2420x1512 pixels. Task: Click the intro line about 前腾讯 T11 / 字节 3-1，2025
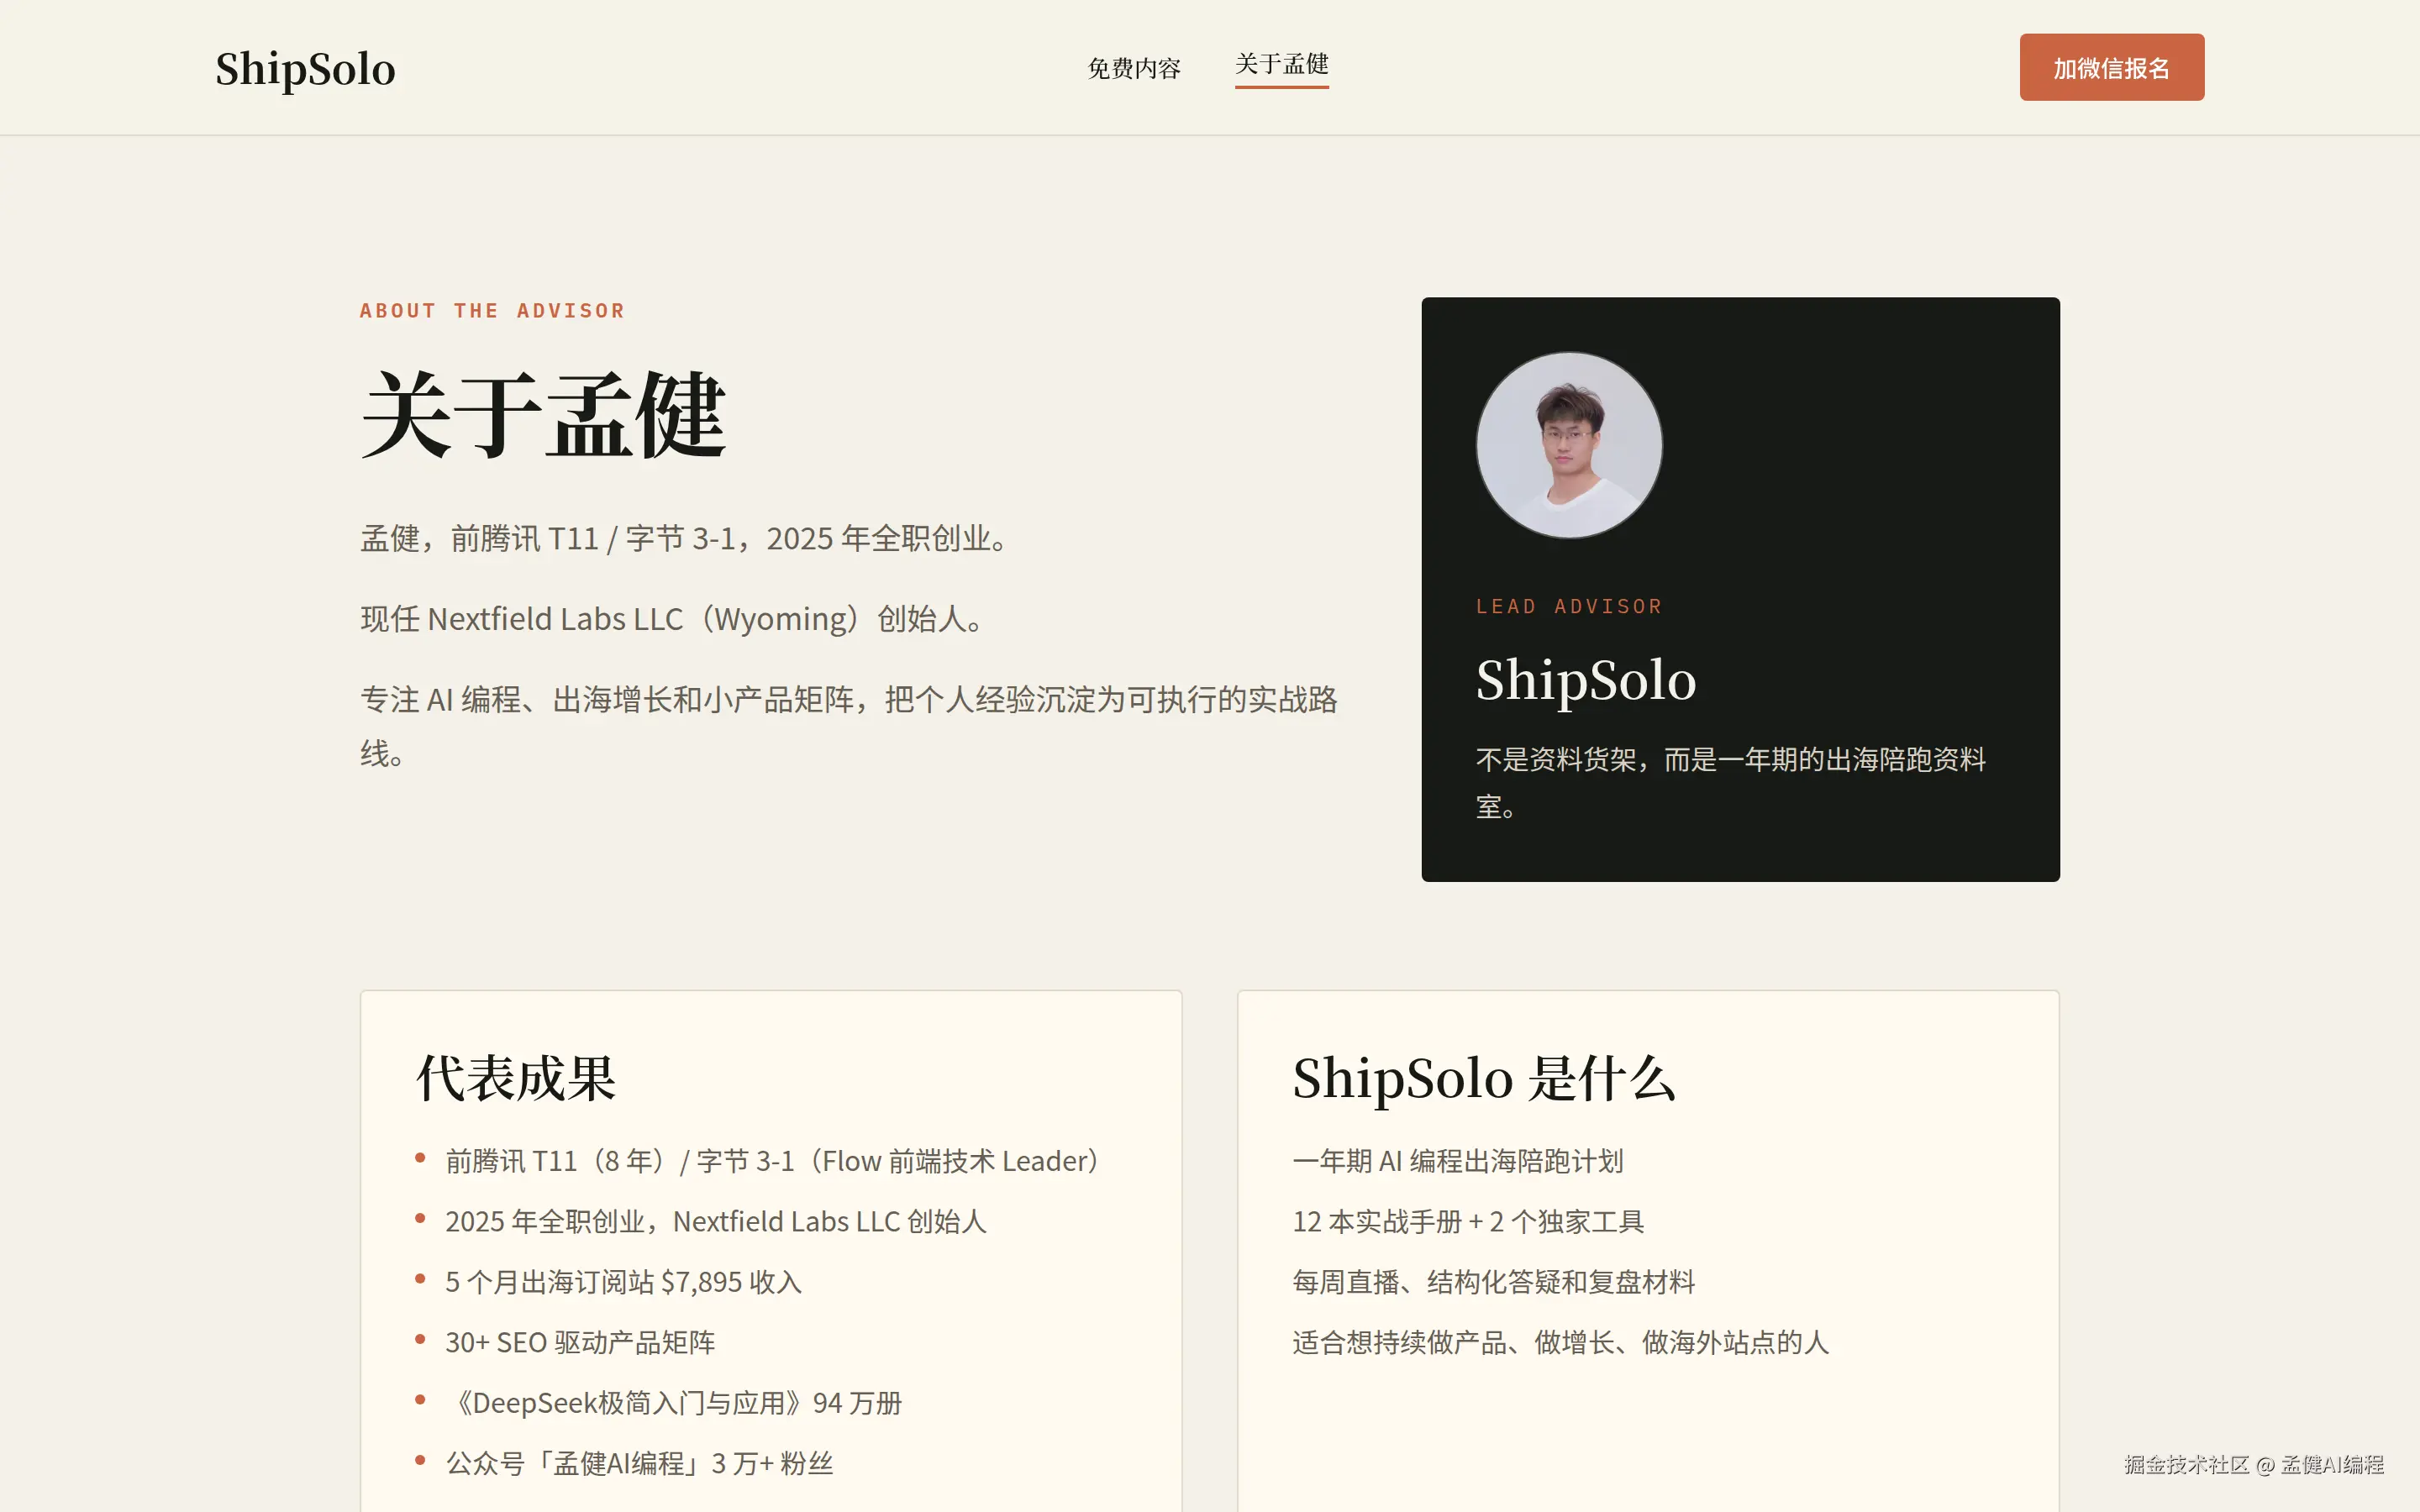(x=686, y=538)
